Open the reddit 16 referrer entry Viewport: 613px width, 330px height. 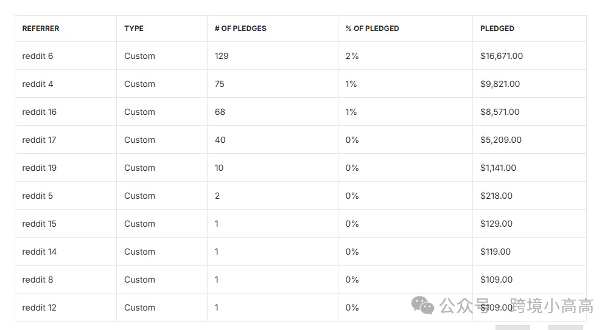pyautogui.click(x=40, y=112)
